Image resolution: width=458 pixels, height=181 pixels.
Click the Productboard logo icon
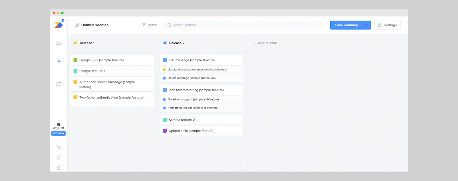click(x=58, y=25)
